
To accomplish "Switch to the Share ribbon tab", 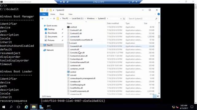I will [x=62, y=14].
